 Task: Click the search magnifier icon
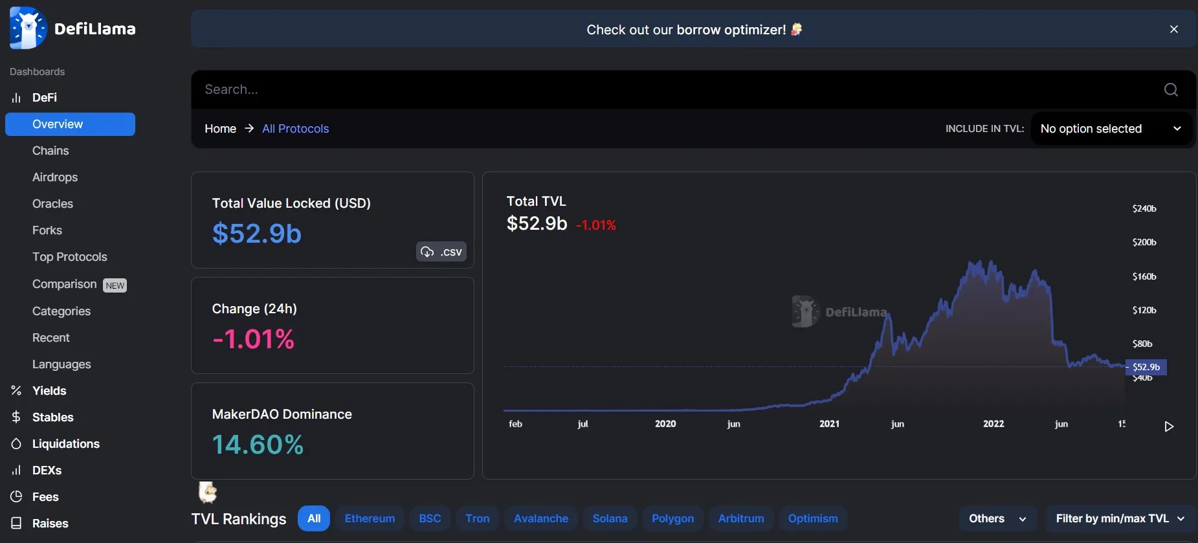coord(1171,89)
